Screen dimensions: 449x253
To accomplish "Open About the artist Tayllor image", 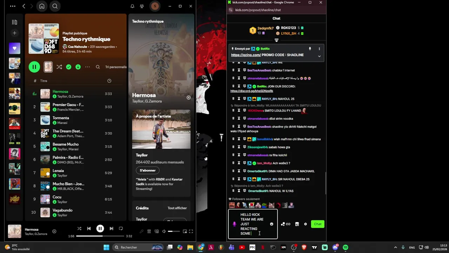I will (x=161, y=129).
